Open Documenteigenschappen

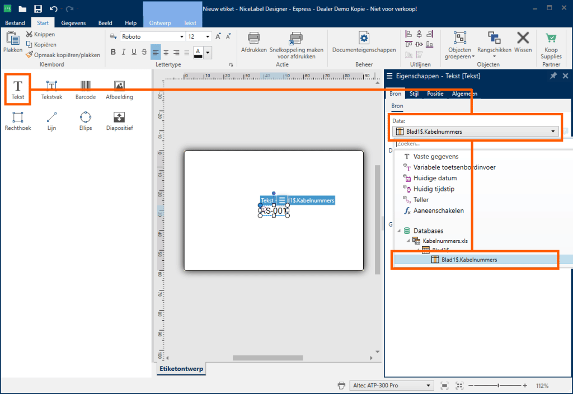click(x=364, y=42)
